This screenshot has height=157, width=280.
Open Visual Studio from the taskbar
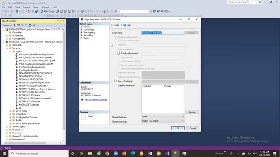click(x=167, y=154)
